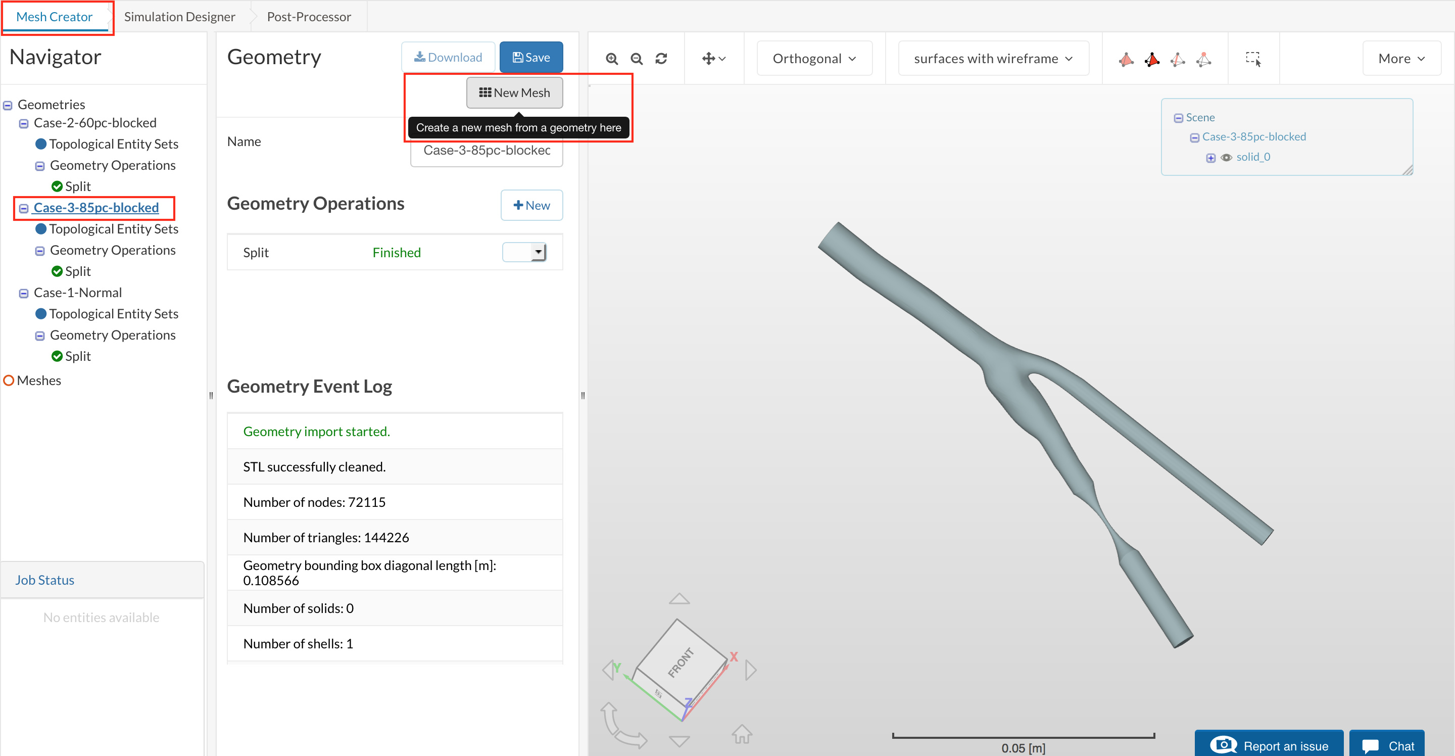Open the move/pan tool dropdown
The height and width of the screenshot is (756, 1455).
click(x=714, y=59)
